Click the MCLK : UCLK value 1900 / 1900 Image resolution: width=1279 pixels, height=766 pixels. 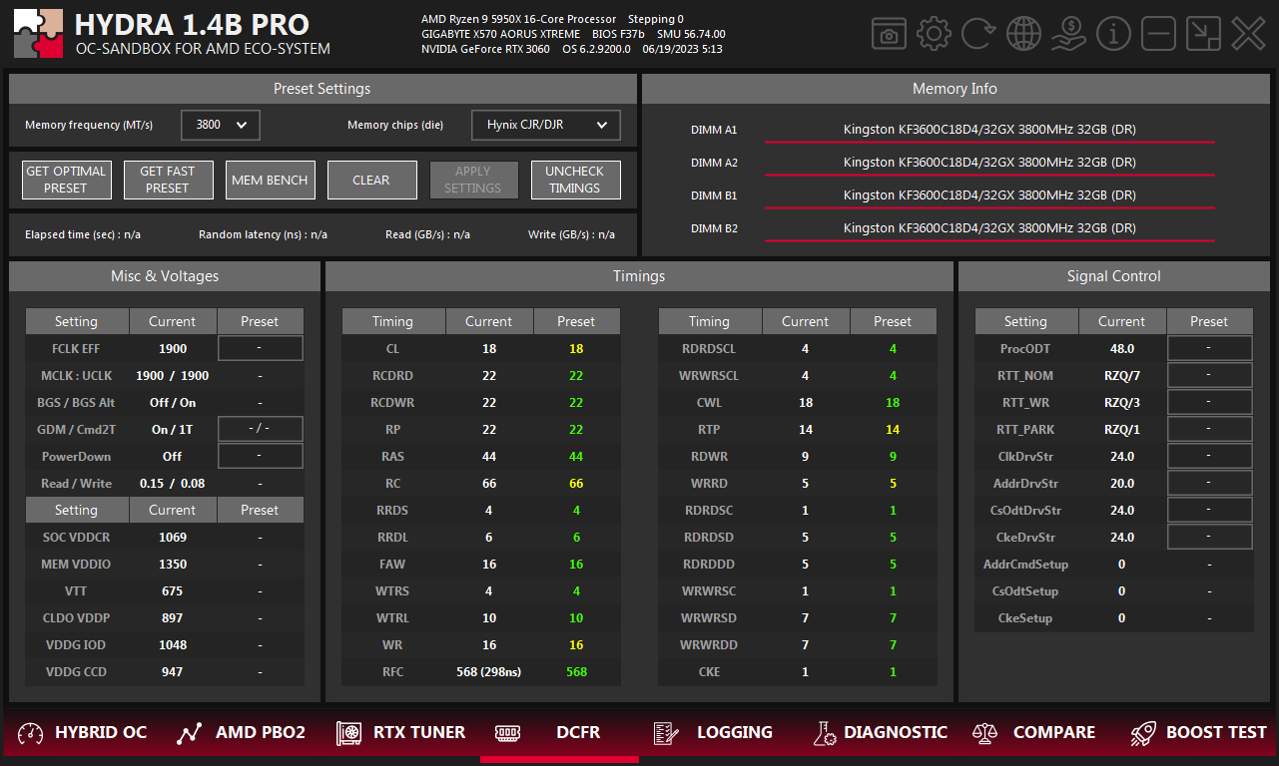[172, 376]
